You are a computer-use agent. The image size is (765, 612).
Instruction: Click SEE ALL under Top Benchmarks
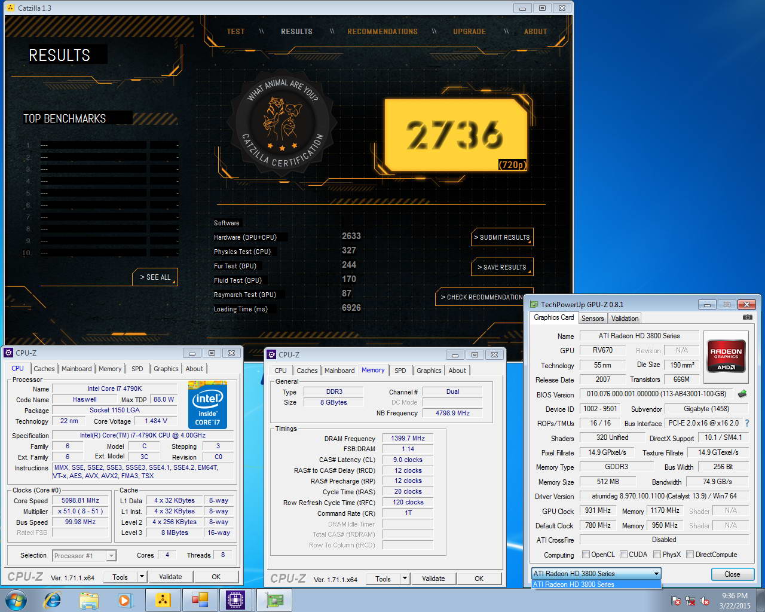[155, 277]
